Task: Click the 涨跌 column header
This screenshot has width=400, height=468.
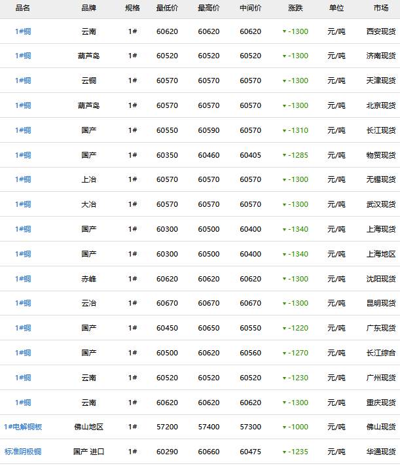Action: (x=295, y=8)
